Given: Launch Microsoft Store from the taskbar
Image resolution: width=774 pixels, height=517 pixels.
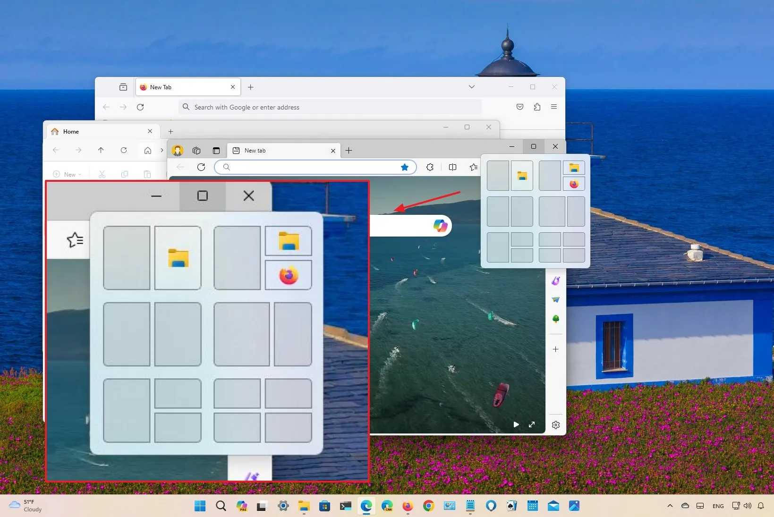Looking at the screenshot, I should 324,506.
